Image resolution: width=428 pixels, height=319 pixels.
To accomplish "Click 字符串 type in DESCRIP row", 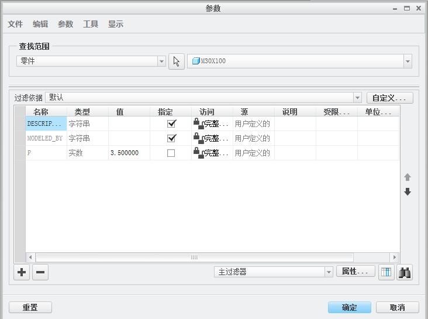I will (88, 124).
